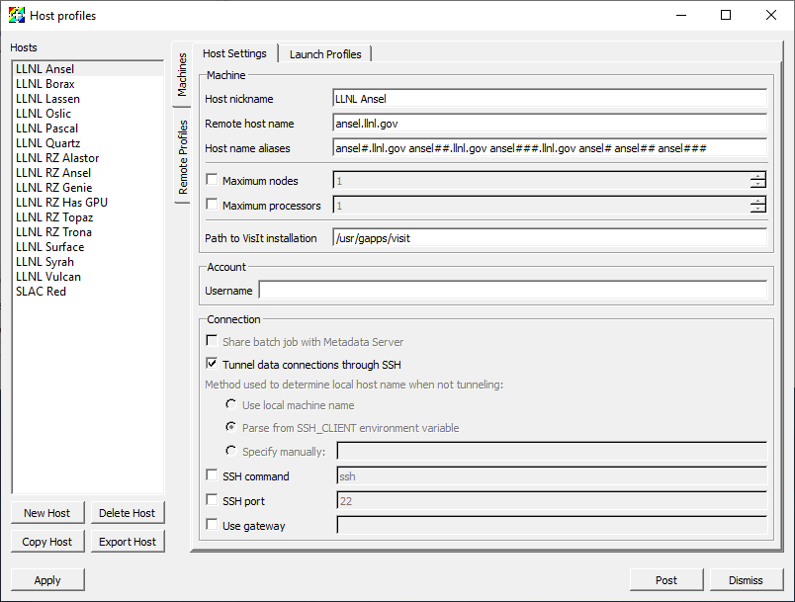795x602 pixels.
Task: Select LLNL Vulcan in Hosts list
Action: (88, 276)
